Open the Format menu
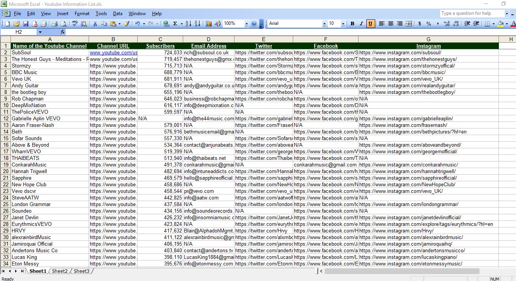 click(x=82, y=14)
